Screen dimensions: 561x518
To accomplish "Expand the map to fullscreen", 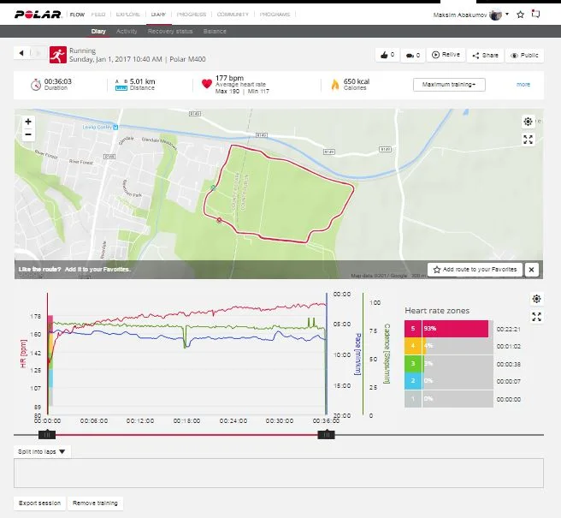I will click(x=528, y=140).
